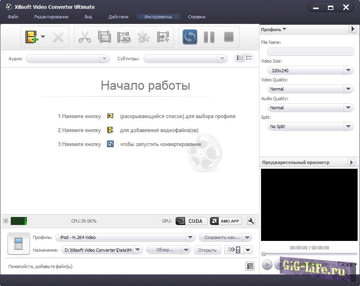This screenshot has width=360, height=286.
Task: Switch to the thumbnail list view toggle
Action: click(240, 58)
